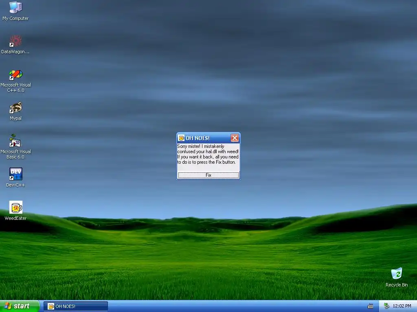Click the system tray network icon
This screenshot has width=417, height=312.
coord(387,306)
